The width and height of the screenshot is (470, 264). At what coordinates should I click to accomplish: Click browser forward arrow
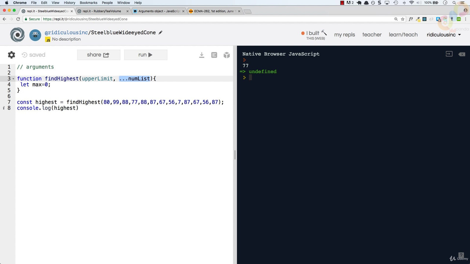coord(11,19)
